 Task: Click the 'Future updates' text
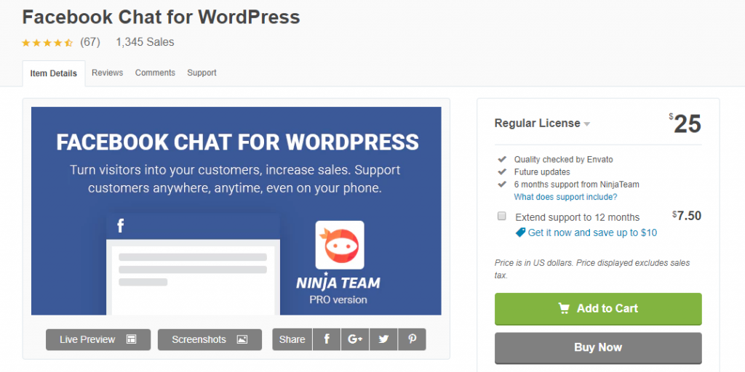(x=542, y=171)
